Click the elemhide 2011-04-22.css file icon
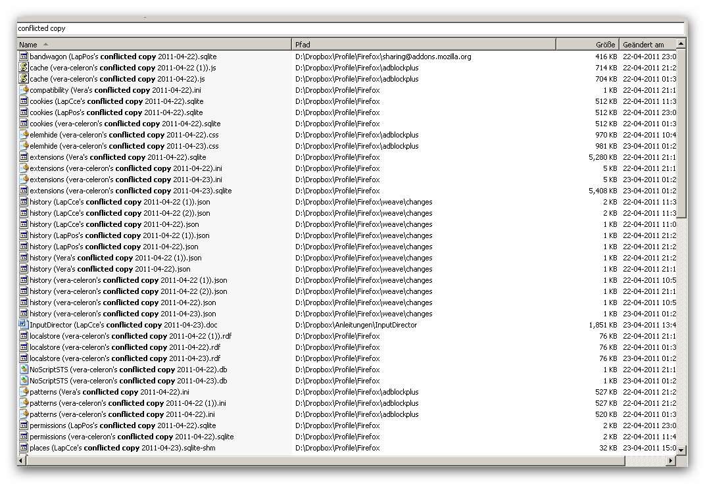Image resolution: width=705 pixels, height=484 pixels. coord(24,135)
